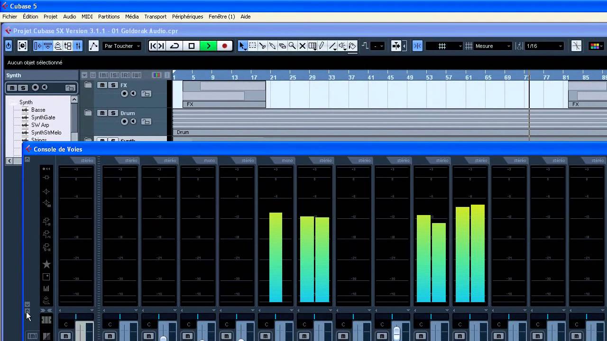This screenshot has height=341, width=607.
Task: Mute the Drum folder track
Action: (102, 113)
